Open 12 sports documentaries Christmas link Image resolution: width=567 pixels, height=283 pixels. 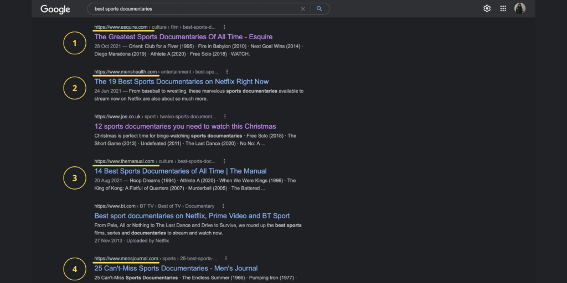pos(185,127)
